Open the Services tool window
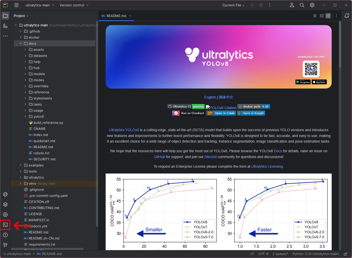352x258 pixels. [5, 215]
